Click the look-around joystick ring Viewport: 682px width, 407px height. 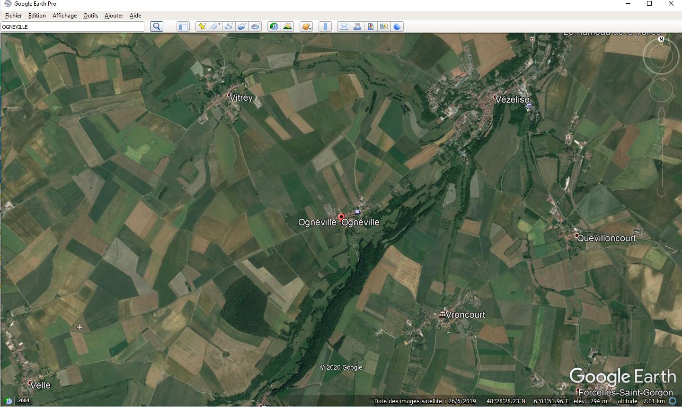point(661,56)
